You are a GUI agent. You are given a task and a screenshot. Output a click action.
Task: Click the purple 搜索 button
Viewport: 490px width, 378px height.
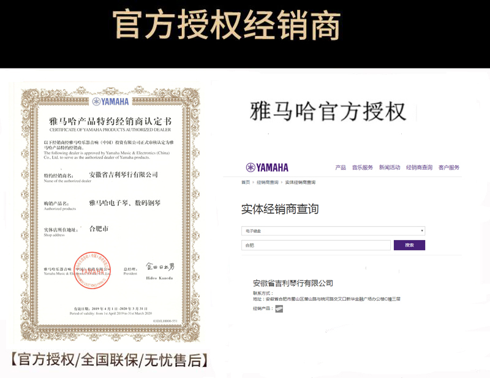409,245
